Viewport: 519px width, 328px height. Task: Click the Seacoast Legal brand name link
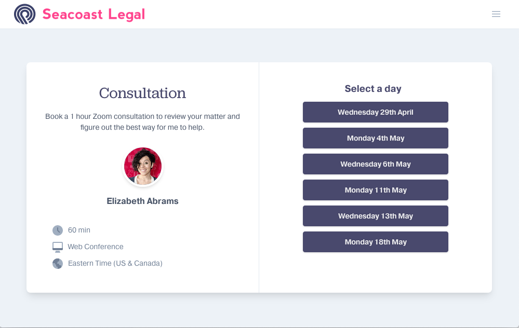tap(94, 14)
